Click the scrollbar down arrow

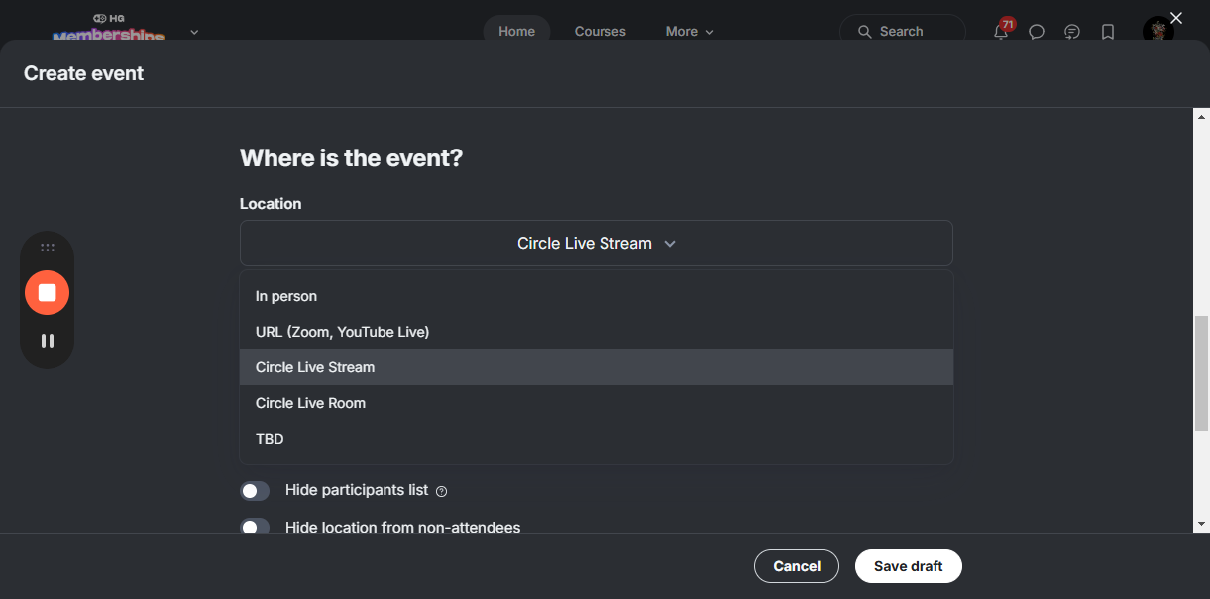click(1201, 524)
